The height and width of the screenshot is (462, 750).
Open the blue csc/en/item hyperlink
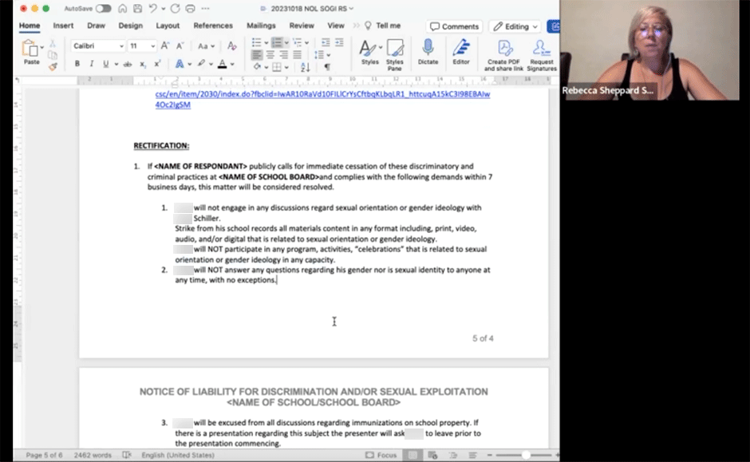[x=322, y=99]
